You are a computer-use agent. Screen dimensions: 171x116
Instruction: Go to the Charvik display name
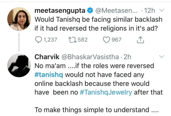tap(47, 57)
